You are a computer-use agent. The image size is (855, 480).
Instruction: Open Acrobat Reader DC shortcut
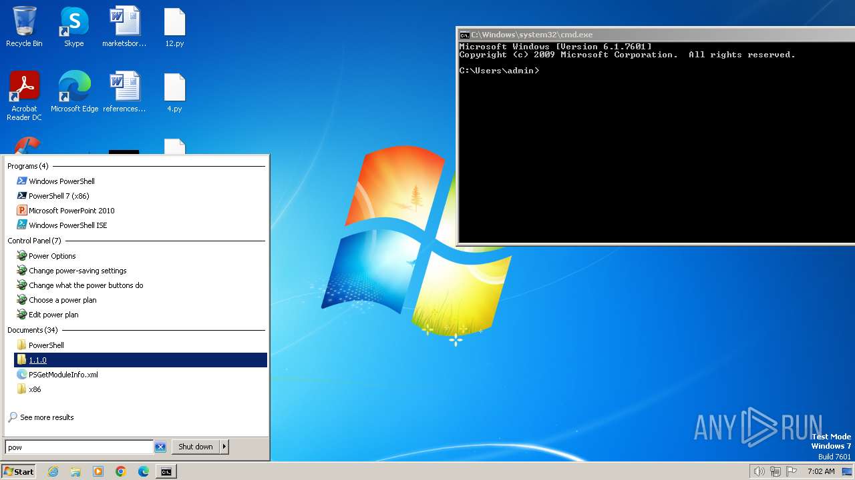point(24,95)
